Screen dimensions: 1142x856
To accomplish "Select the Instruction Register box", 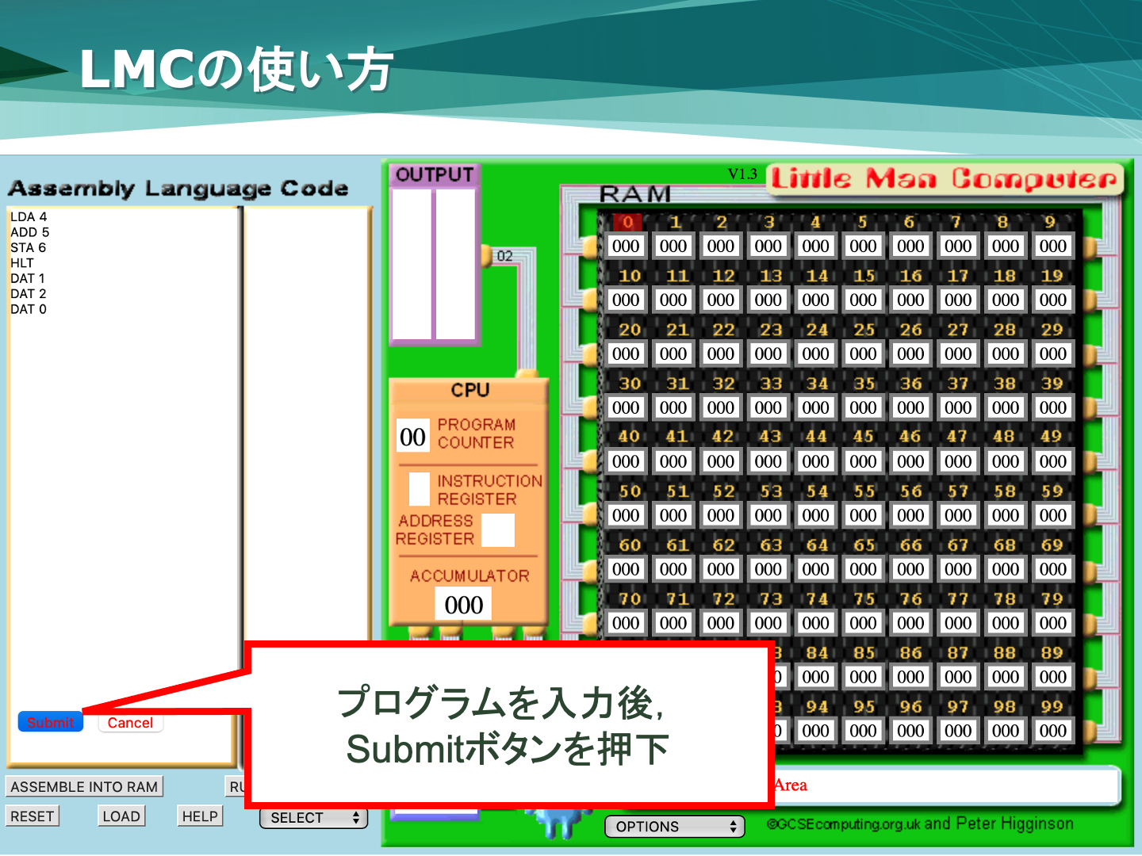I will (x=419, y=489).
